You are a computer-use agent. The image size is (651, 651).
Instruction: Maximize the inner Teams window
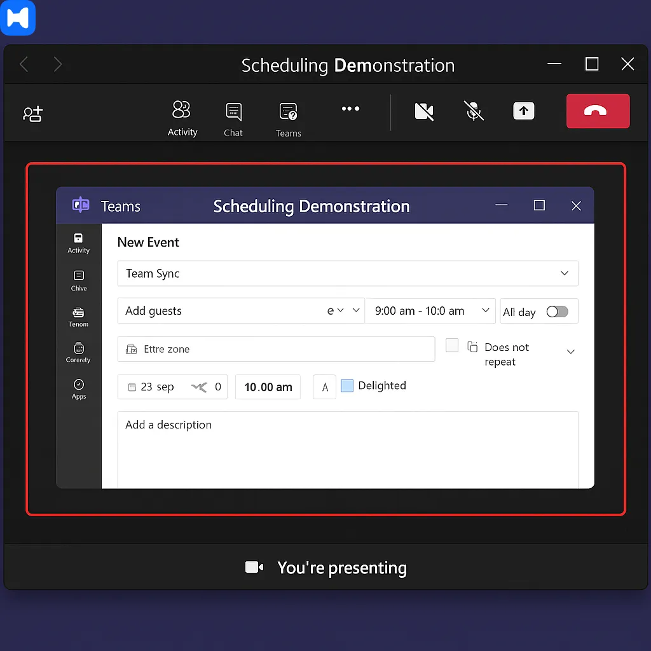[x=539, y=205]
